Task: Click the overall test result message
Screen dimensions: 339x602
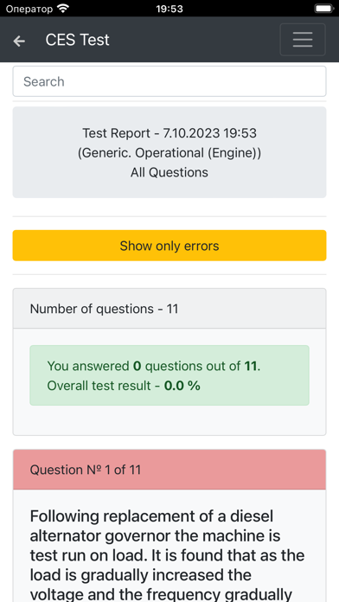Action: click(x=169, y=375)
